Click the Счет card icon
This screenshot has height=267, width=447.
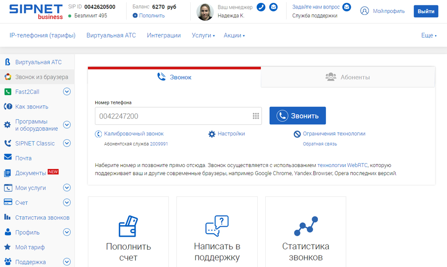point(7,202)
